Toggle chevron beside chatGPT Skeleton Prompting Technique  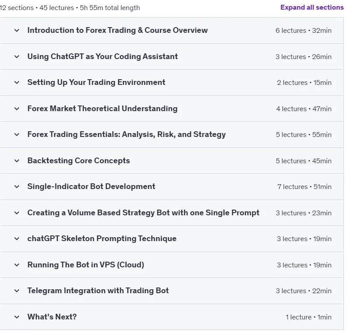coord(17,239)
